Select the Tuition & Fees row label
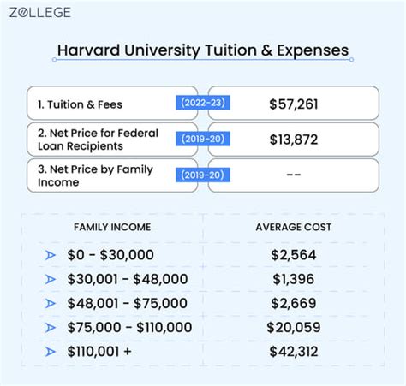Viewport: 406px width, 386px height. pyautogui.click(x=80, y=104)
